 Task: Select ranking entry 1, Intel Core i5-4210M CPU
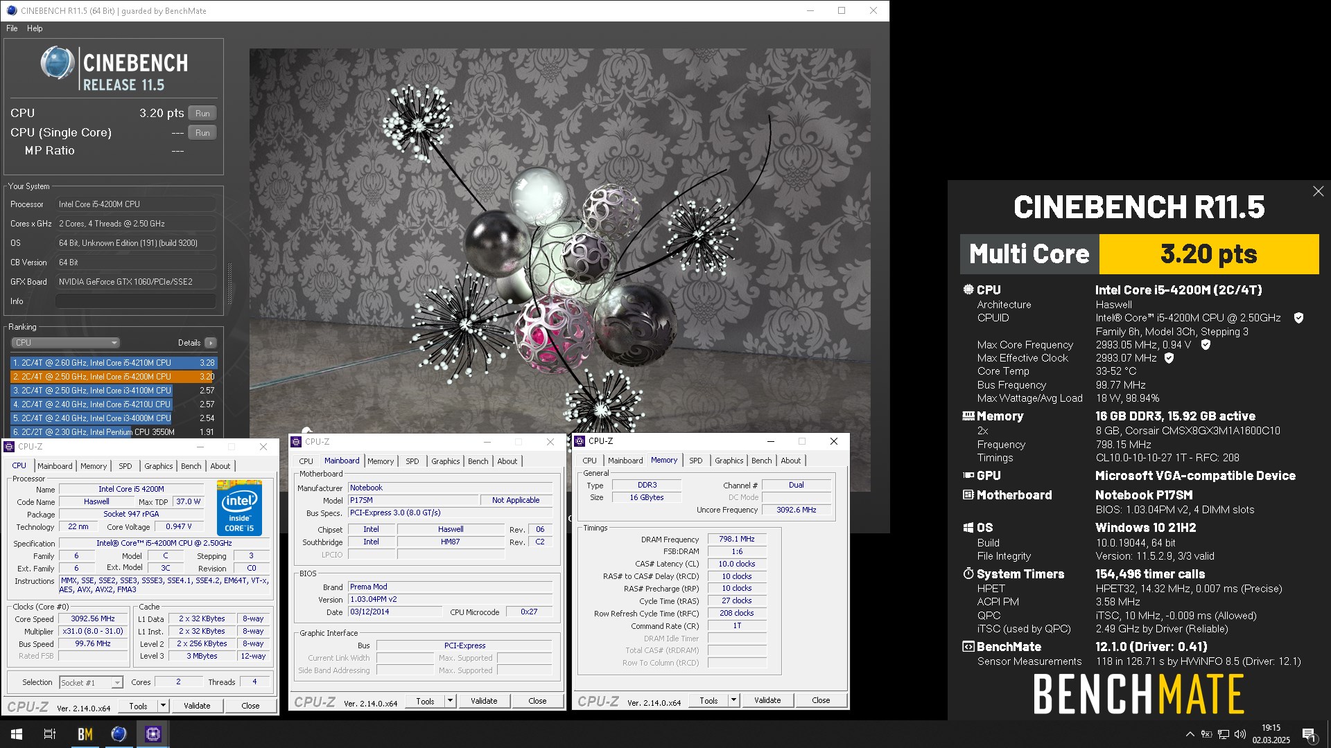click(x=114, y=363)
